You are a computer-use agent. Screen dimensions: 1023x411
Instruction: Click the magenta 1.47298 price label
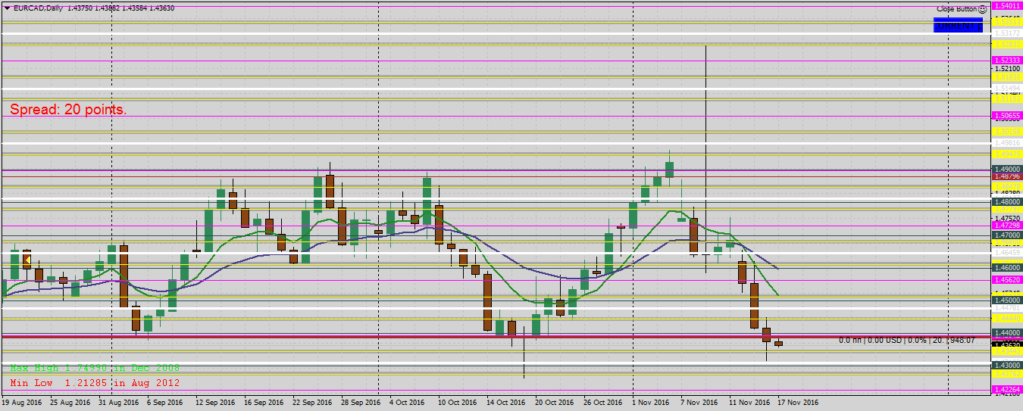(x=1007, y=226)
